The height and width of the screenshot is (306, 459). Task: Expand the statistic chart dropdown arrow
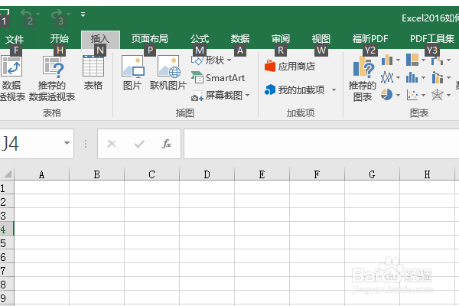point(423,78)
